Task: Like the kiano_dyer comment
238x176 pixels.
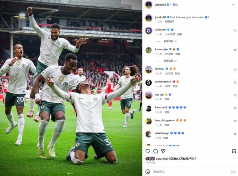Action: [235, 50]
